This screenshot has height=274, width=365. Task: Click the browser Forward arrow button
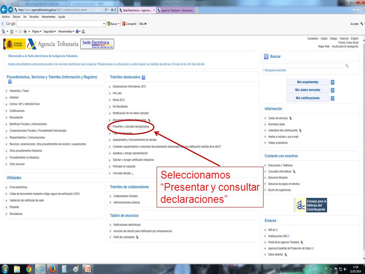[11, 10]
